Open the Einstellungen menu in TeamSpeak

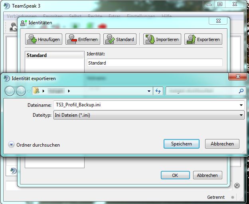point(141,16)
